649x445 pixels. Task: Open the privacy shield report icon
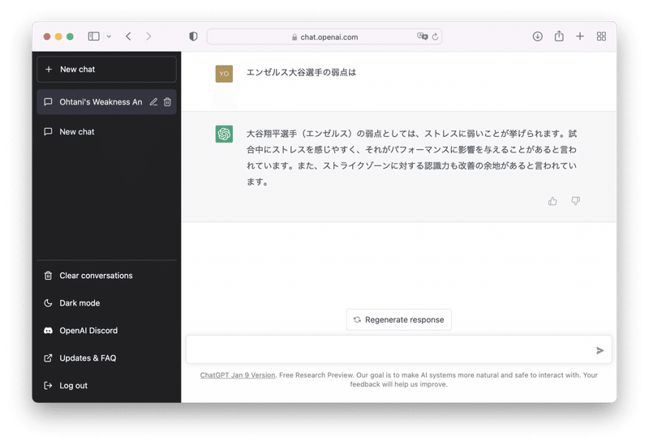click(x=193, y=36)
